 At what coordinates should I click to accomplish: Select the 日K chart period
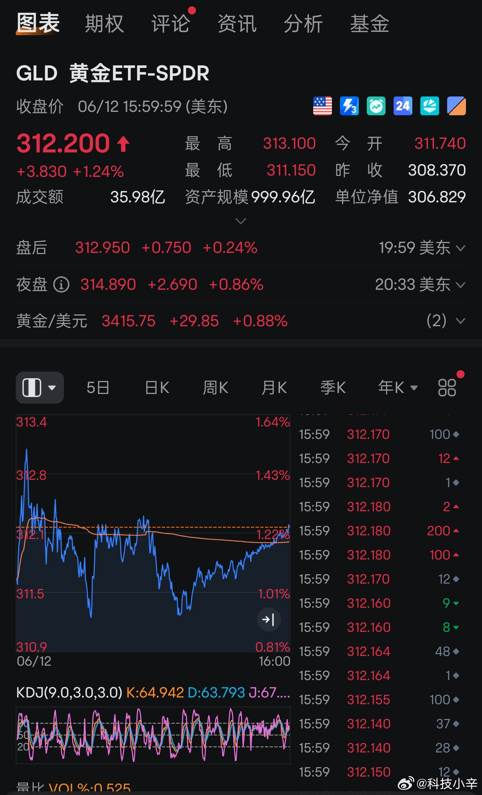point(157,388)
